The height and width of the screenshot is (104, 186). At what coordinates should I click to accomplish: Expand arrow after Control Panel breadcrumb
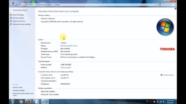pyautogui.click(x=34, y=5)
